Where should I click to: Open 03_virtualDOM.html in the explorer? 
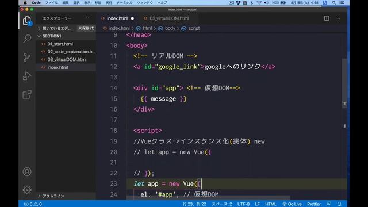pyautogui.click(x=66, y=59)
